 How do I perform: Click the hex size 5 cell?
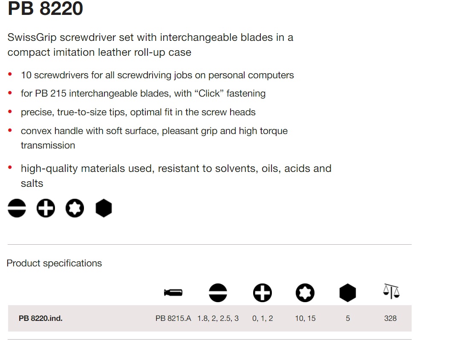coord(348,318)
